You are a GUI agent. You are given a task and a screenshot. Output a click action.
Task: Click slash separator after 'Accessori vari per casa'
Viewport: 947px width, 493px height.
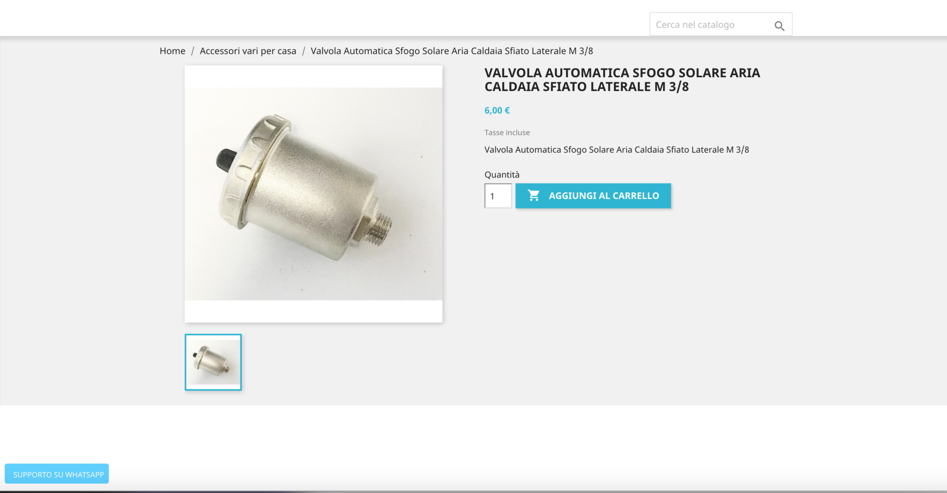[304, 51]
